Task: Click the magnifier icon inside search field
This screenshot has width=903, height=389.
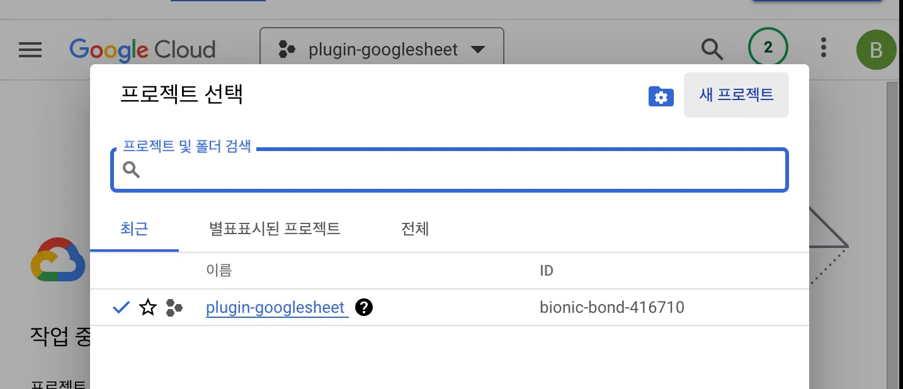Action: pos(131,170)
